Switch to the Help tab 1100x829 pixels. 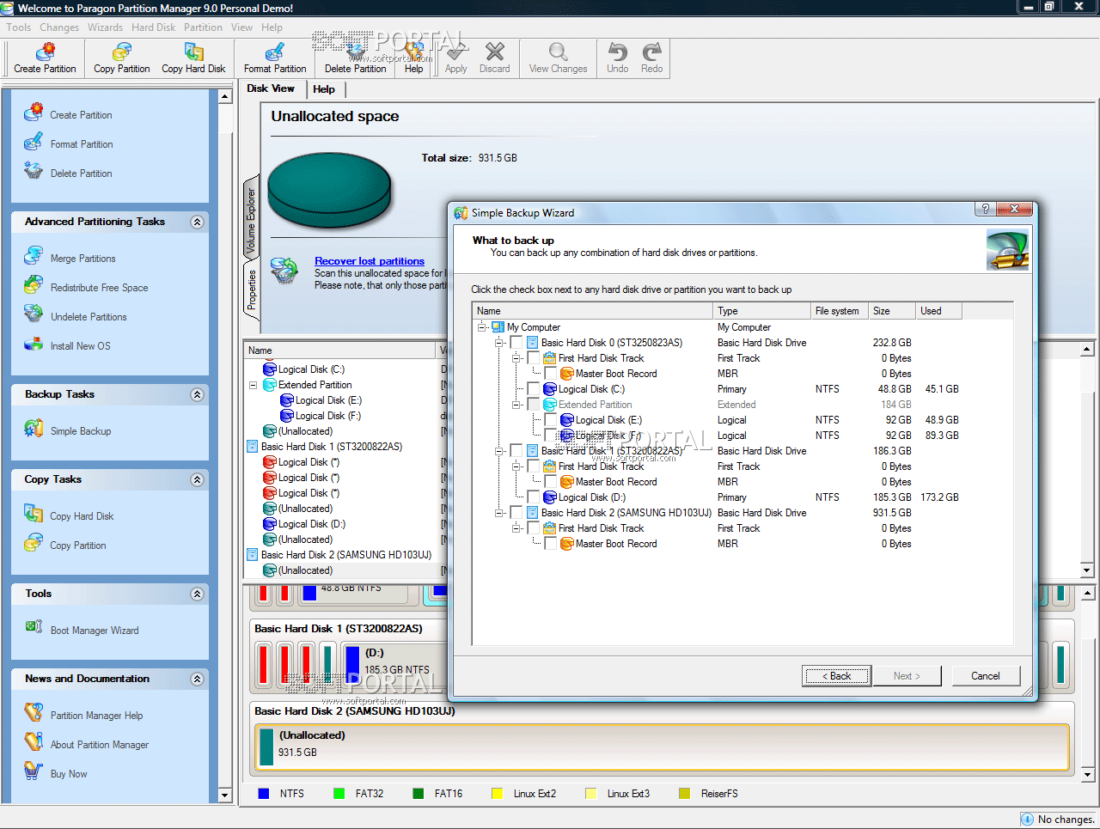(x=324, y=89)
